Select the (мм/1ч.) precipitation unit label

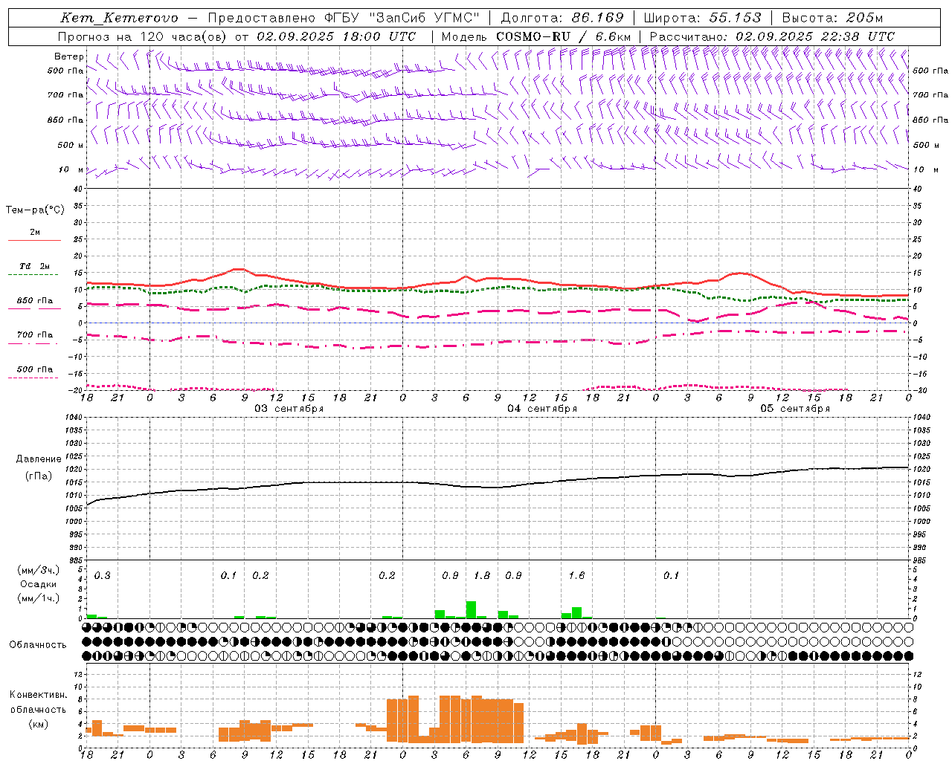point(39,598)
